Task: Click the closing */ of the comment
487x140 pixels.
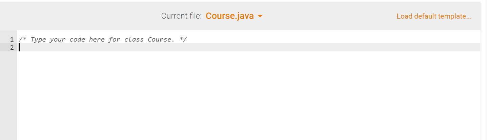Action: tap(183, 39)
